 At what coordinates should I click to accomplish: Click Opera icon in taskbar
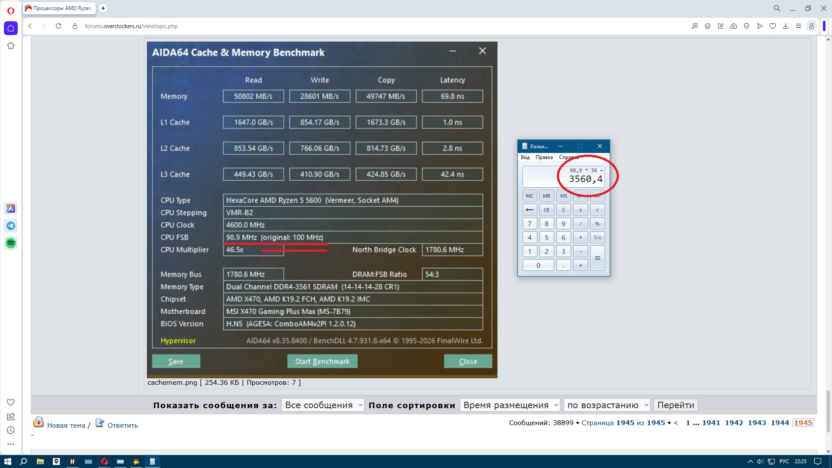(x=104, y=461)
